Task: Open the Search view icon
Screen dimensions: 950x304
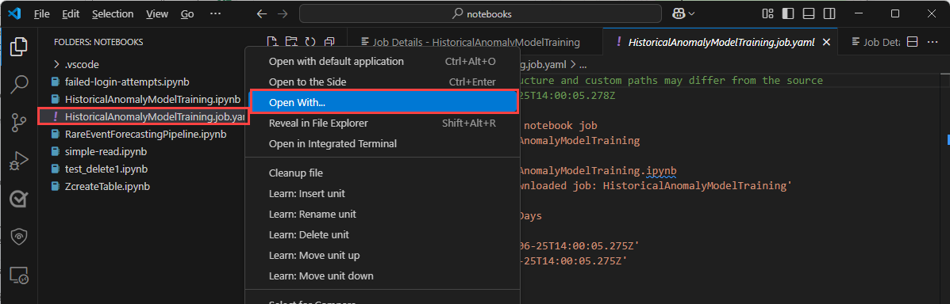Action: 19,85
